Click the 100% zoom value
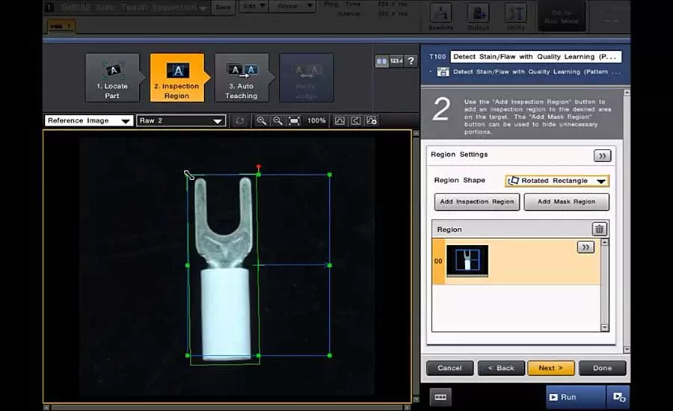The image size is (673, 411). coord(316,121)
